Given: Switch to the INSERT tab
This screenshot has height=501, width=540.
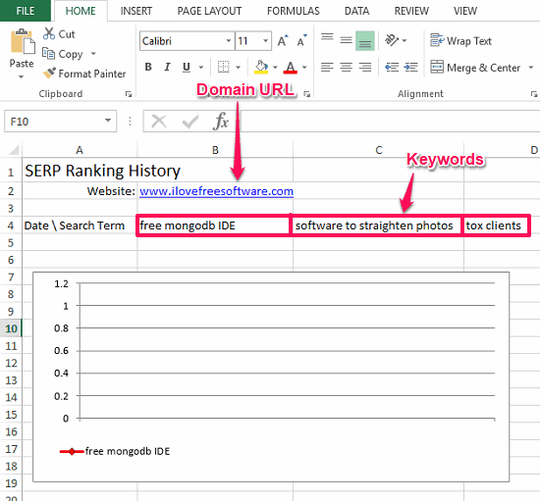Looking at the screenshot, I should (x=136, y=11).
